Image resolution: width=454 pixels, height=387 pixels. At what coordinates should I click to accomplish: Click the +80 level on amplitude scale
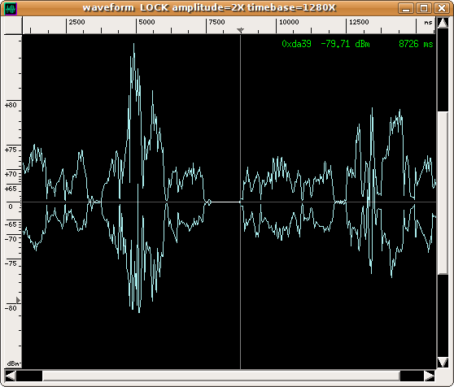(x=11, y=105)
